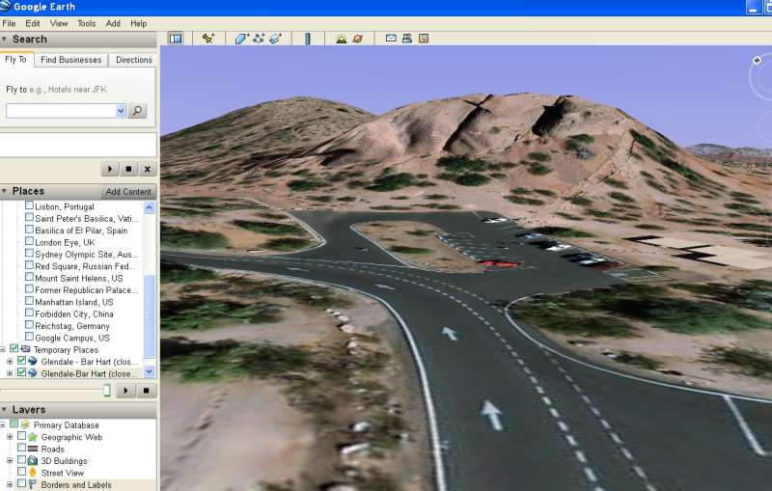The width and height of the screenshot is (772, 491).
Task: Clear search results with the X button
Action: [x=148, y=169]
